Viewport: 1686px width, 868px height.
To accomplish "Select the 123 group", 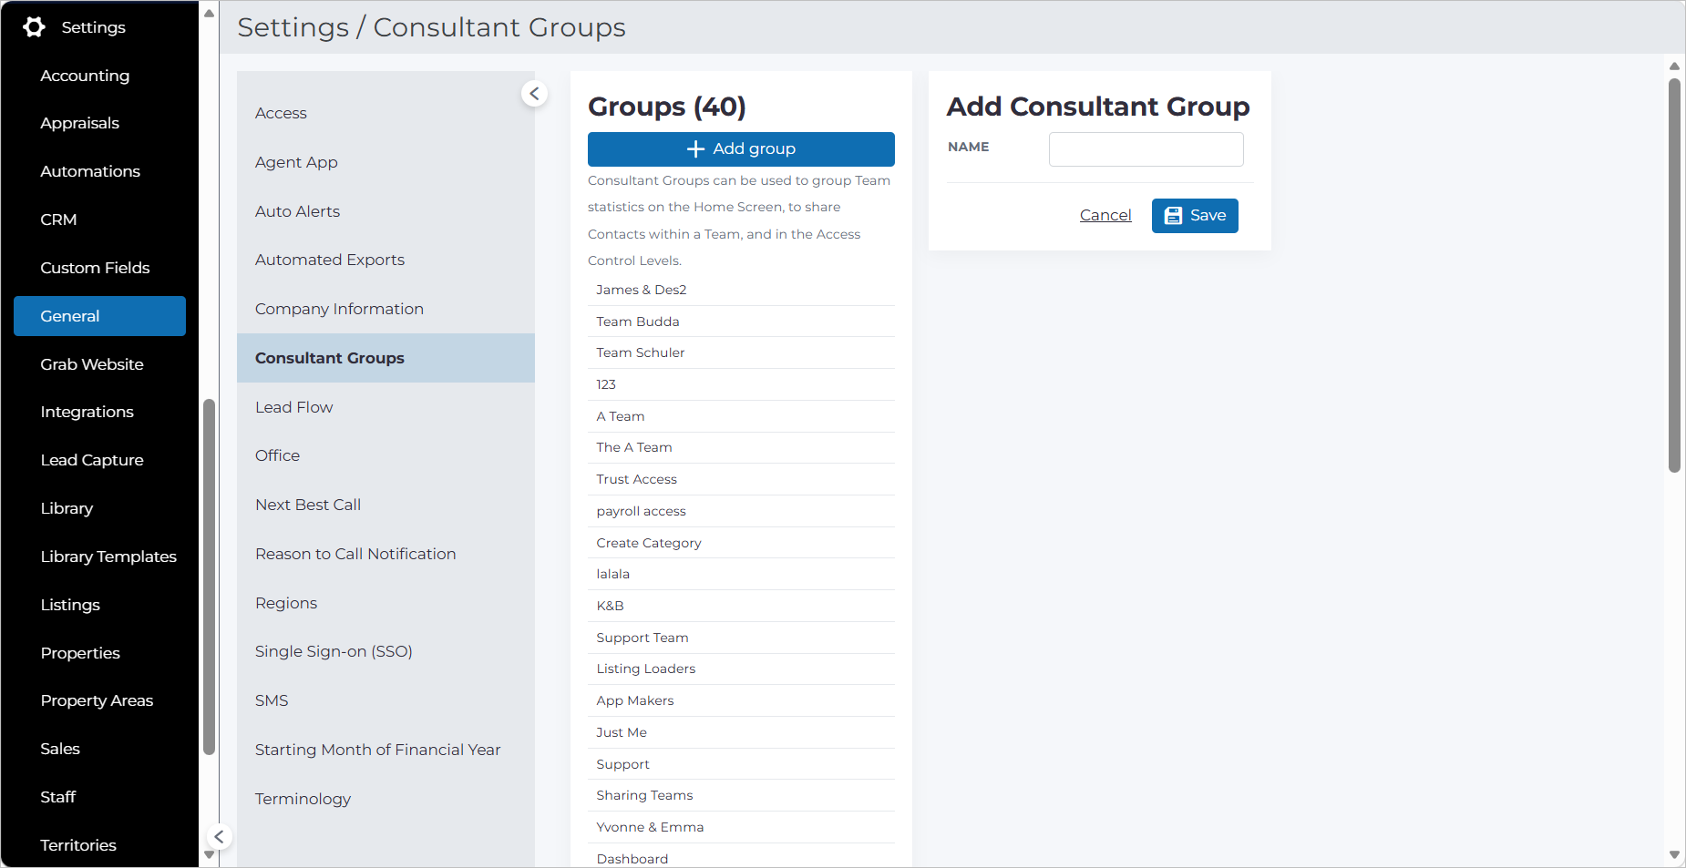I will pos(741,384).
